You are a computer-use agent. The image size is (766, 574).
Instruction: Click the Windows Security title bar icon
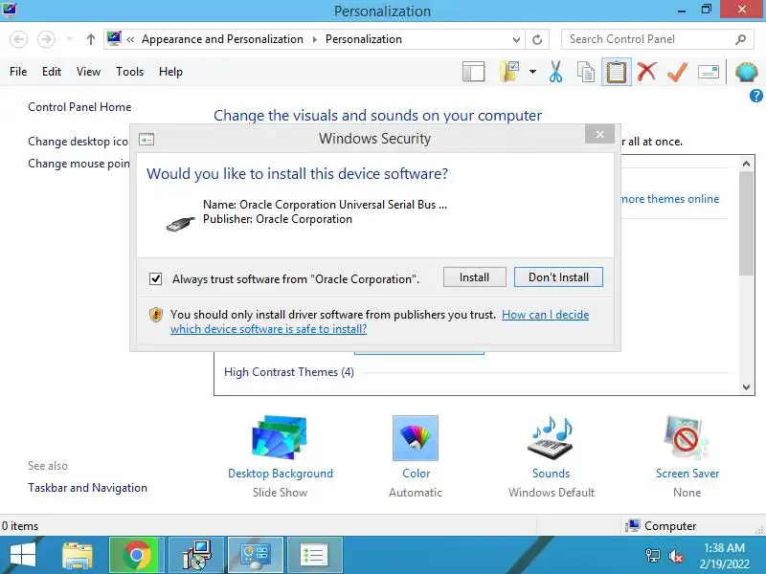146,140
